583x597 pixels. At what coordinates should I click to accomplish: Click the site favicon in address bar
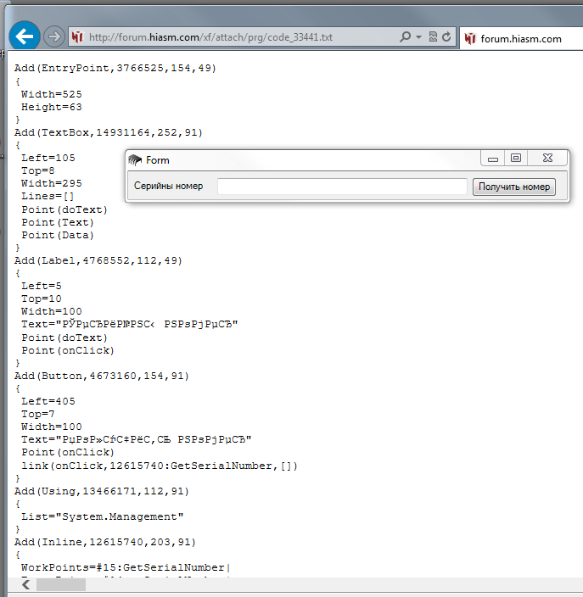(77, 37)
